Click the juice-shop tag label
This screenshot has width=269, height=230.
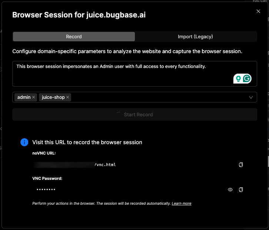click(53, 97)
